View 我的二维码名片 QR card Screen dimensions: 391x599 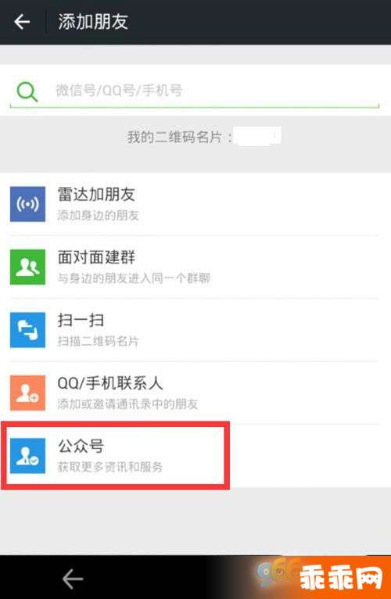[204, 136]
